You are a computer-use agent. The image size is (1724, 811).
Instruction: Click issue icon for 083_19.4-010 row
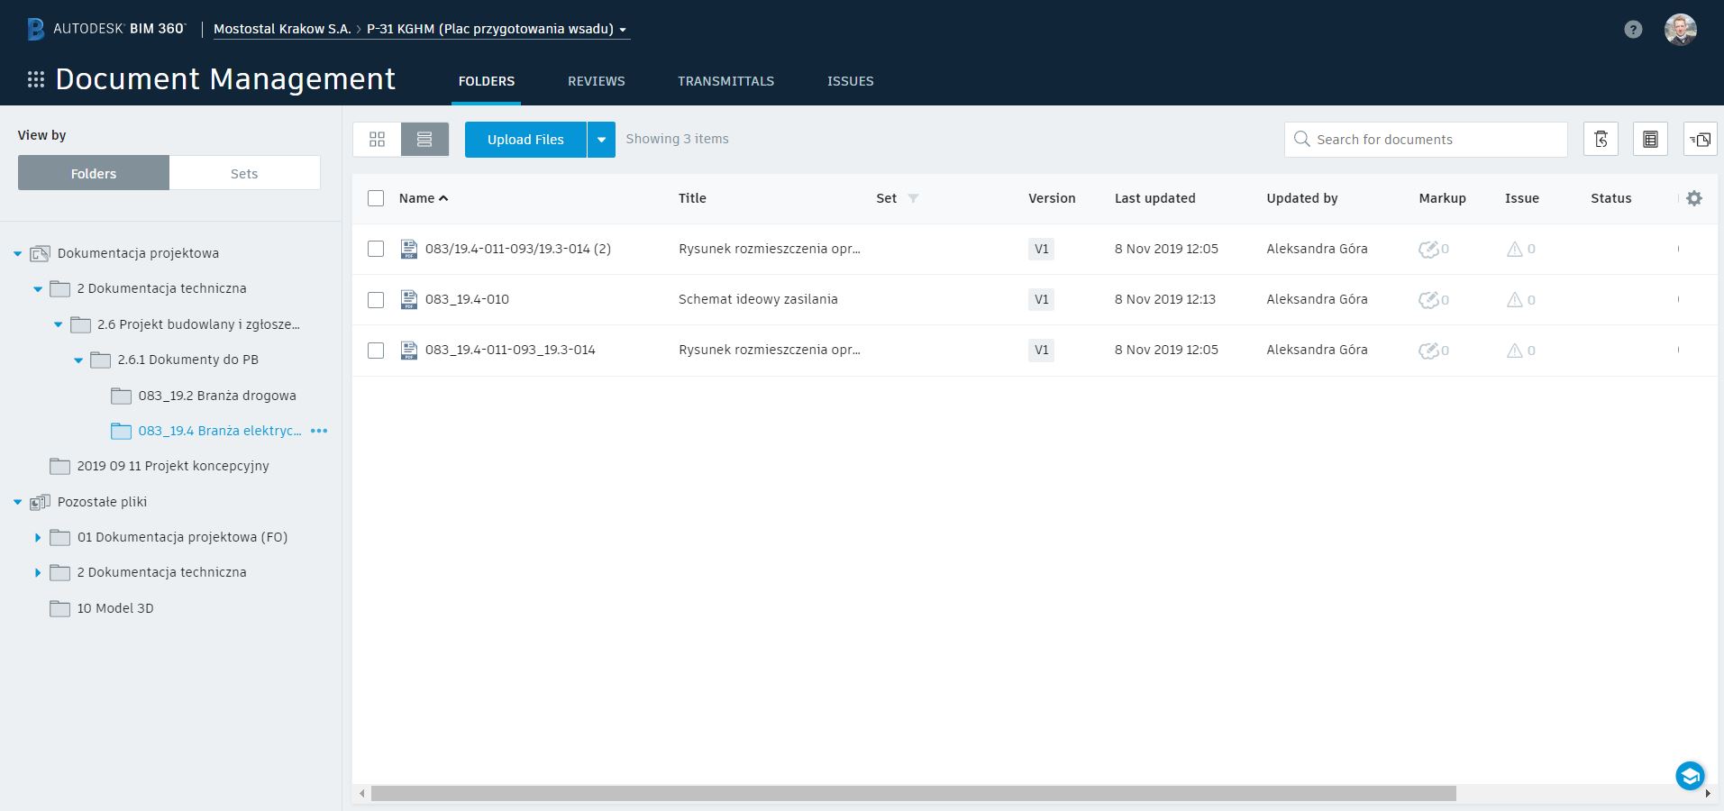(x=1515, y=300)
